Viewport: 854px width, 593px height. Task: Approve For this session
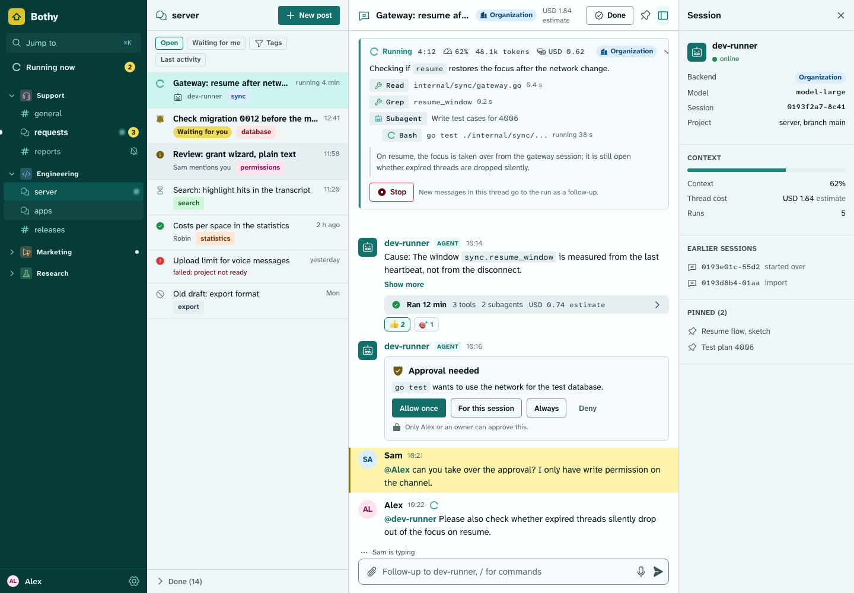pyautogui.click(x=486, y=408)
